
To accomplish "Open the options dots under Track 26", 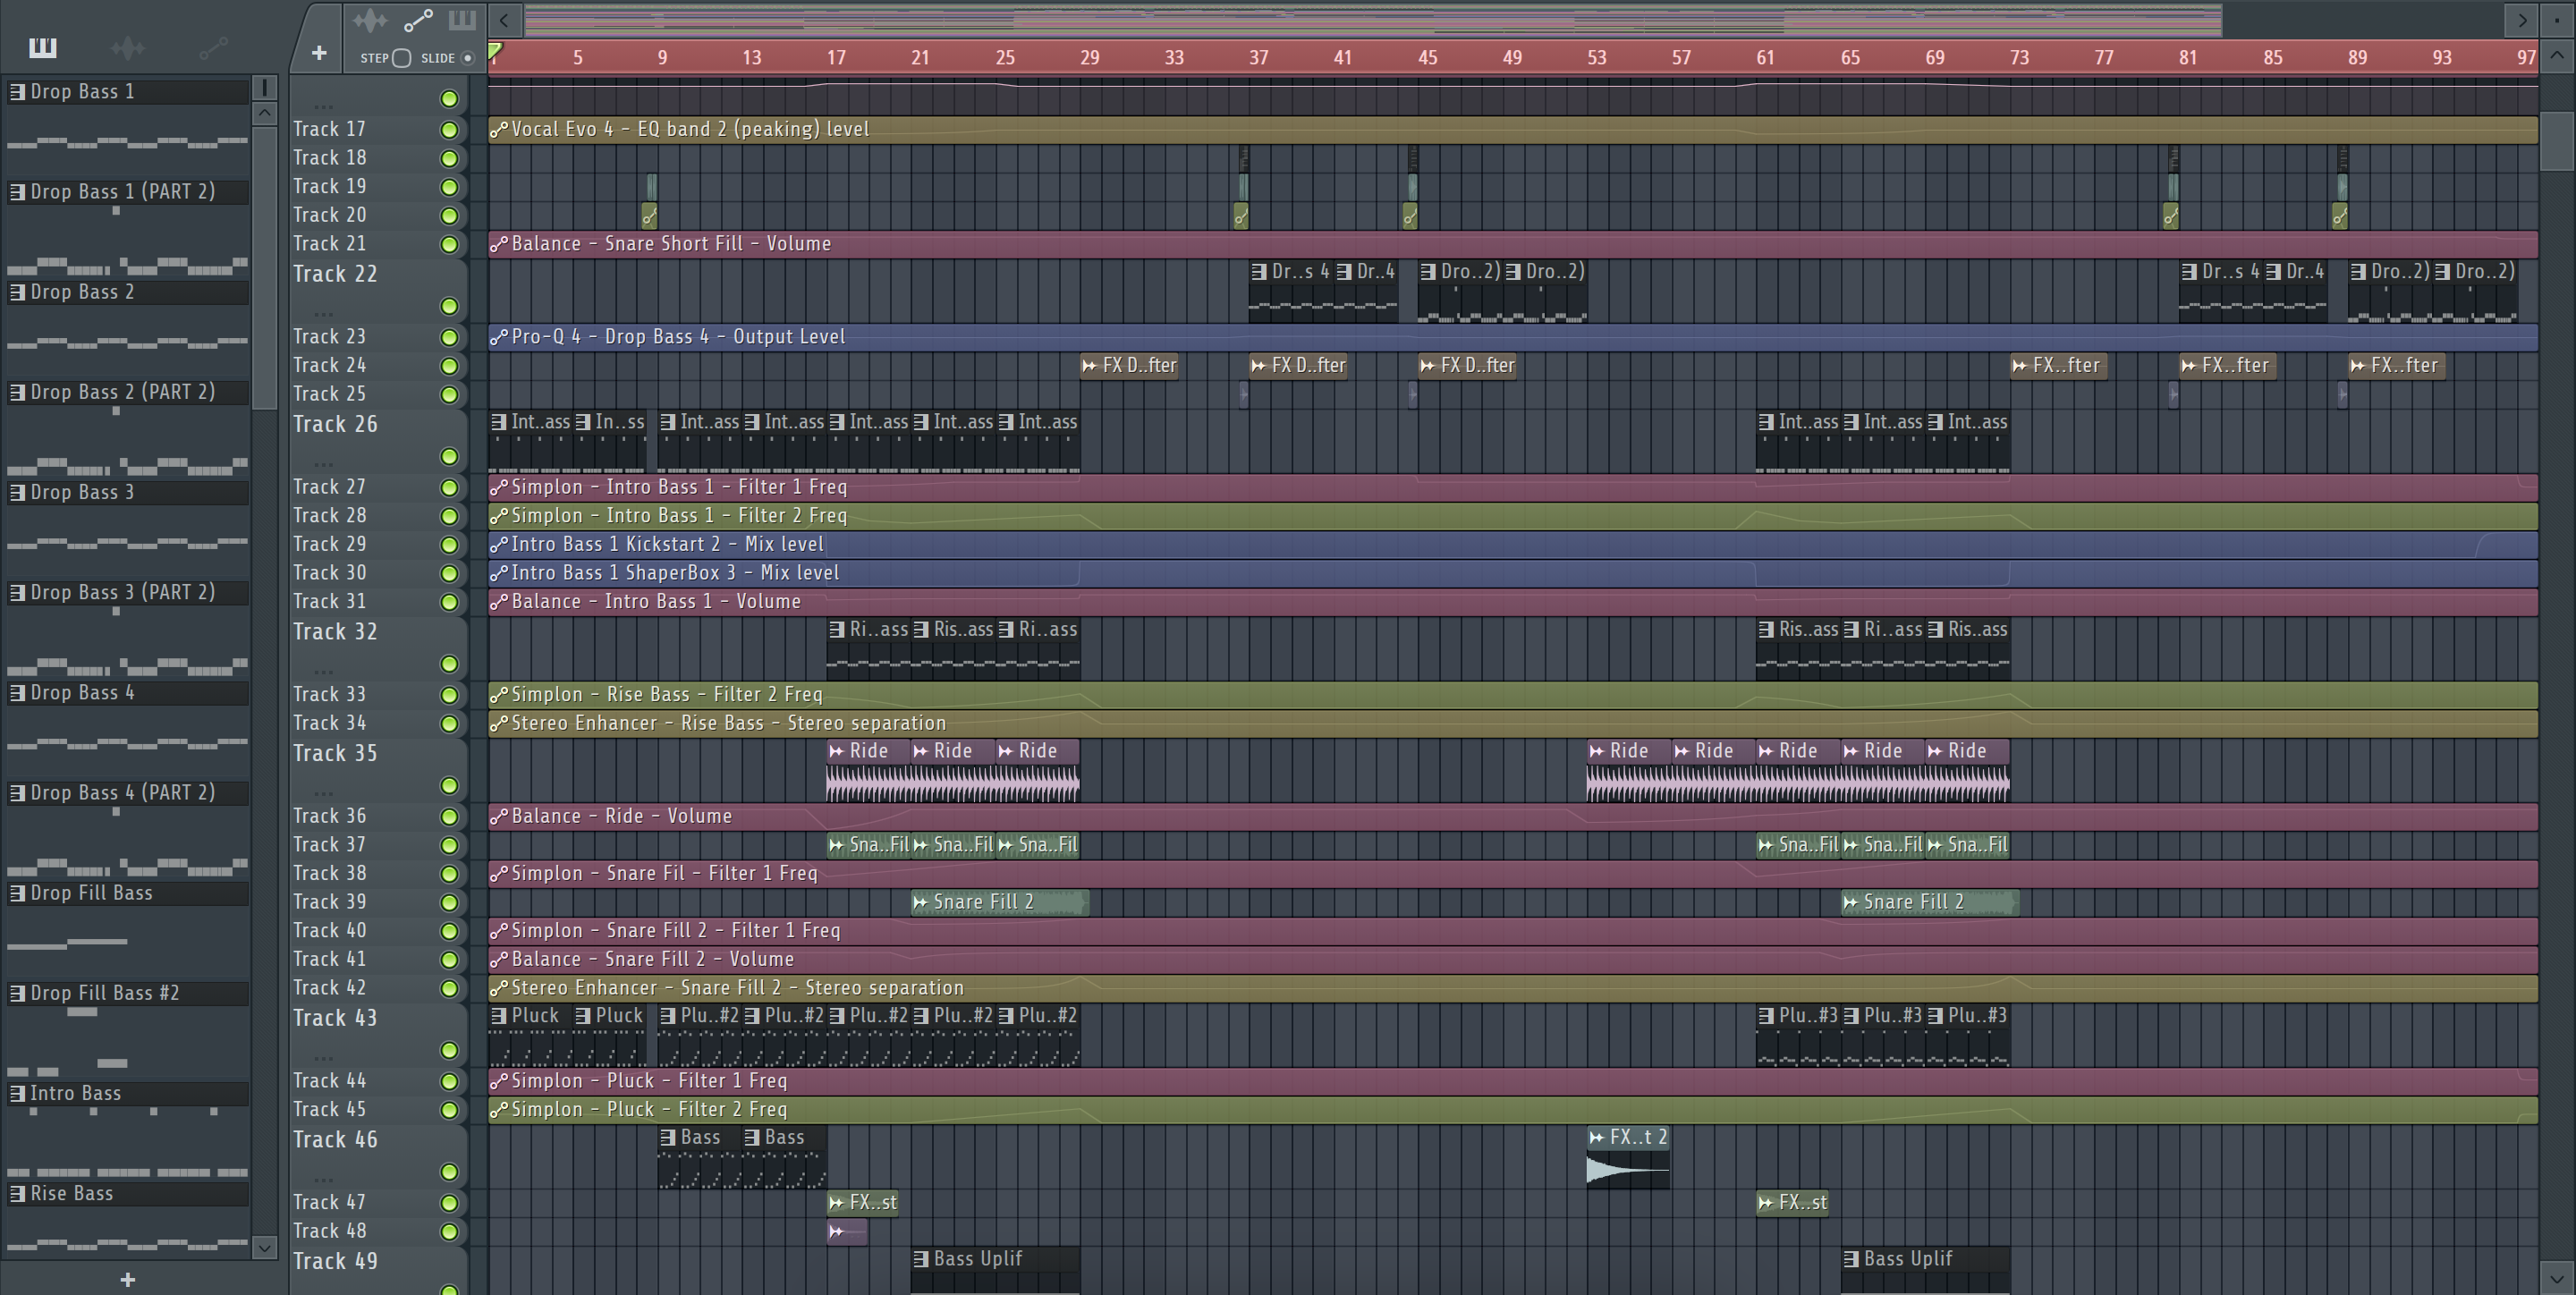I will click(x=322, y=464).
